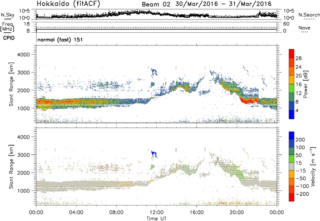Click the value 12 on the Power scale
The image size is (320, 221).
tap(298, 93)
